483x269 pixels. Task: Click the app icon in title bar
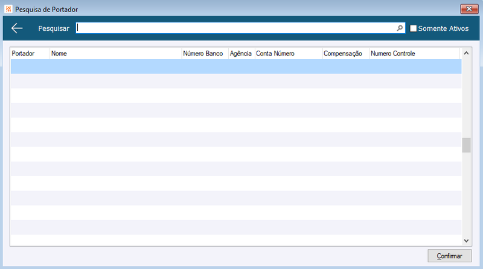tap(8, 9)
